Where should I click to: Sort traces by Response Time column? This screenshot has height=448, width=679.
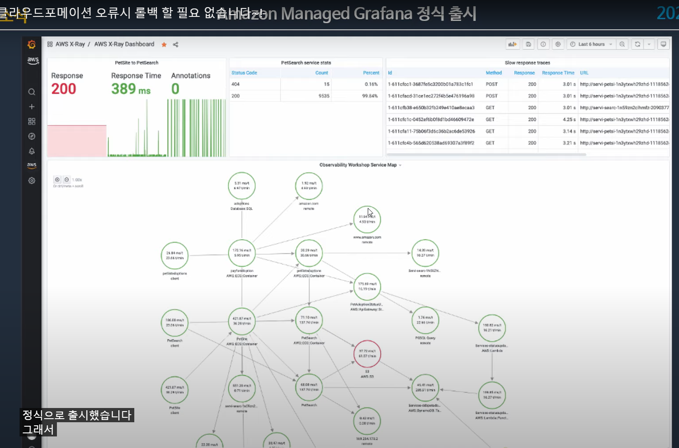(x=558, y=73)
